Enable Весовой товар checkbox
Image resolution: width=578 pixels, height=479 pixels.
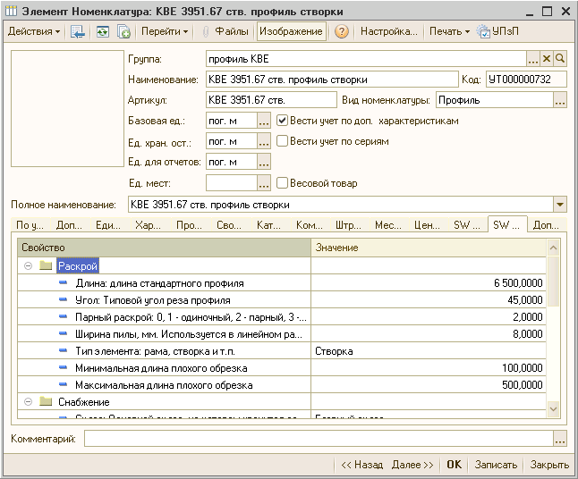coord(282,183)
